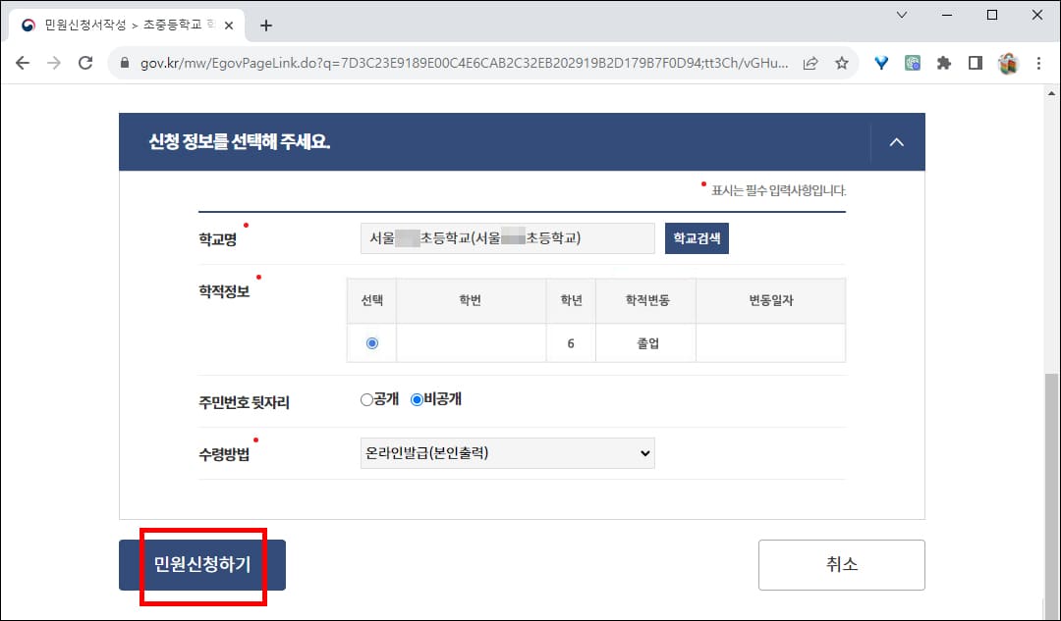Viewport: 1061px width, 621px height.
Task: Bookmark this page with the star icon
Action: click(x=842, y=63)
